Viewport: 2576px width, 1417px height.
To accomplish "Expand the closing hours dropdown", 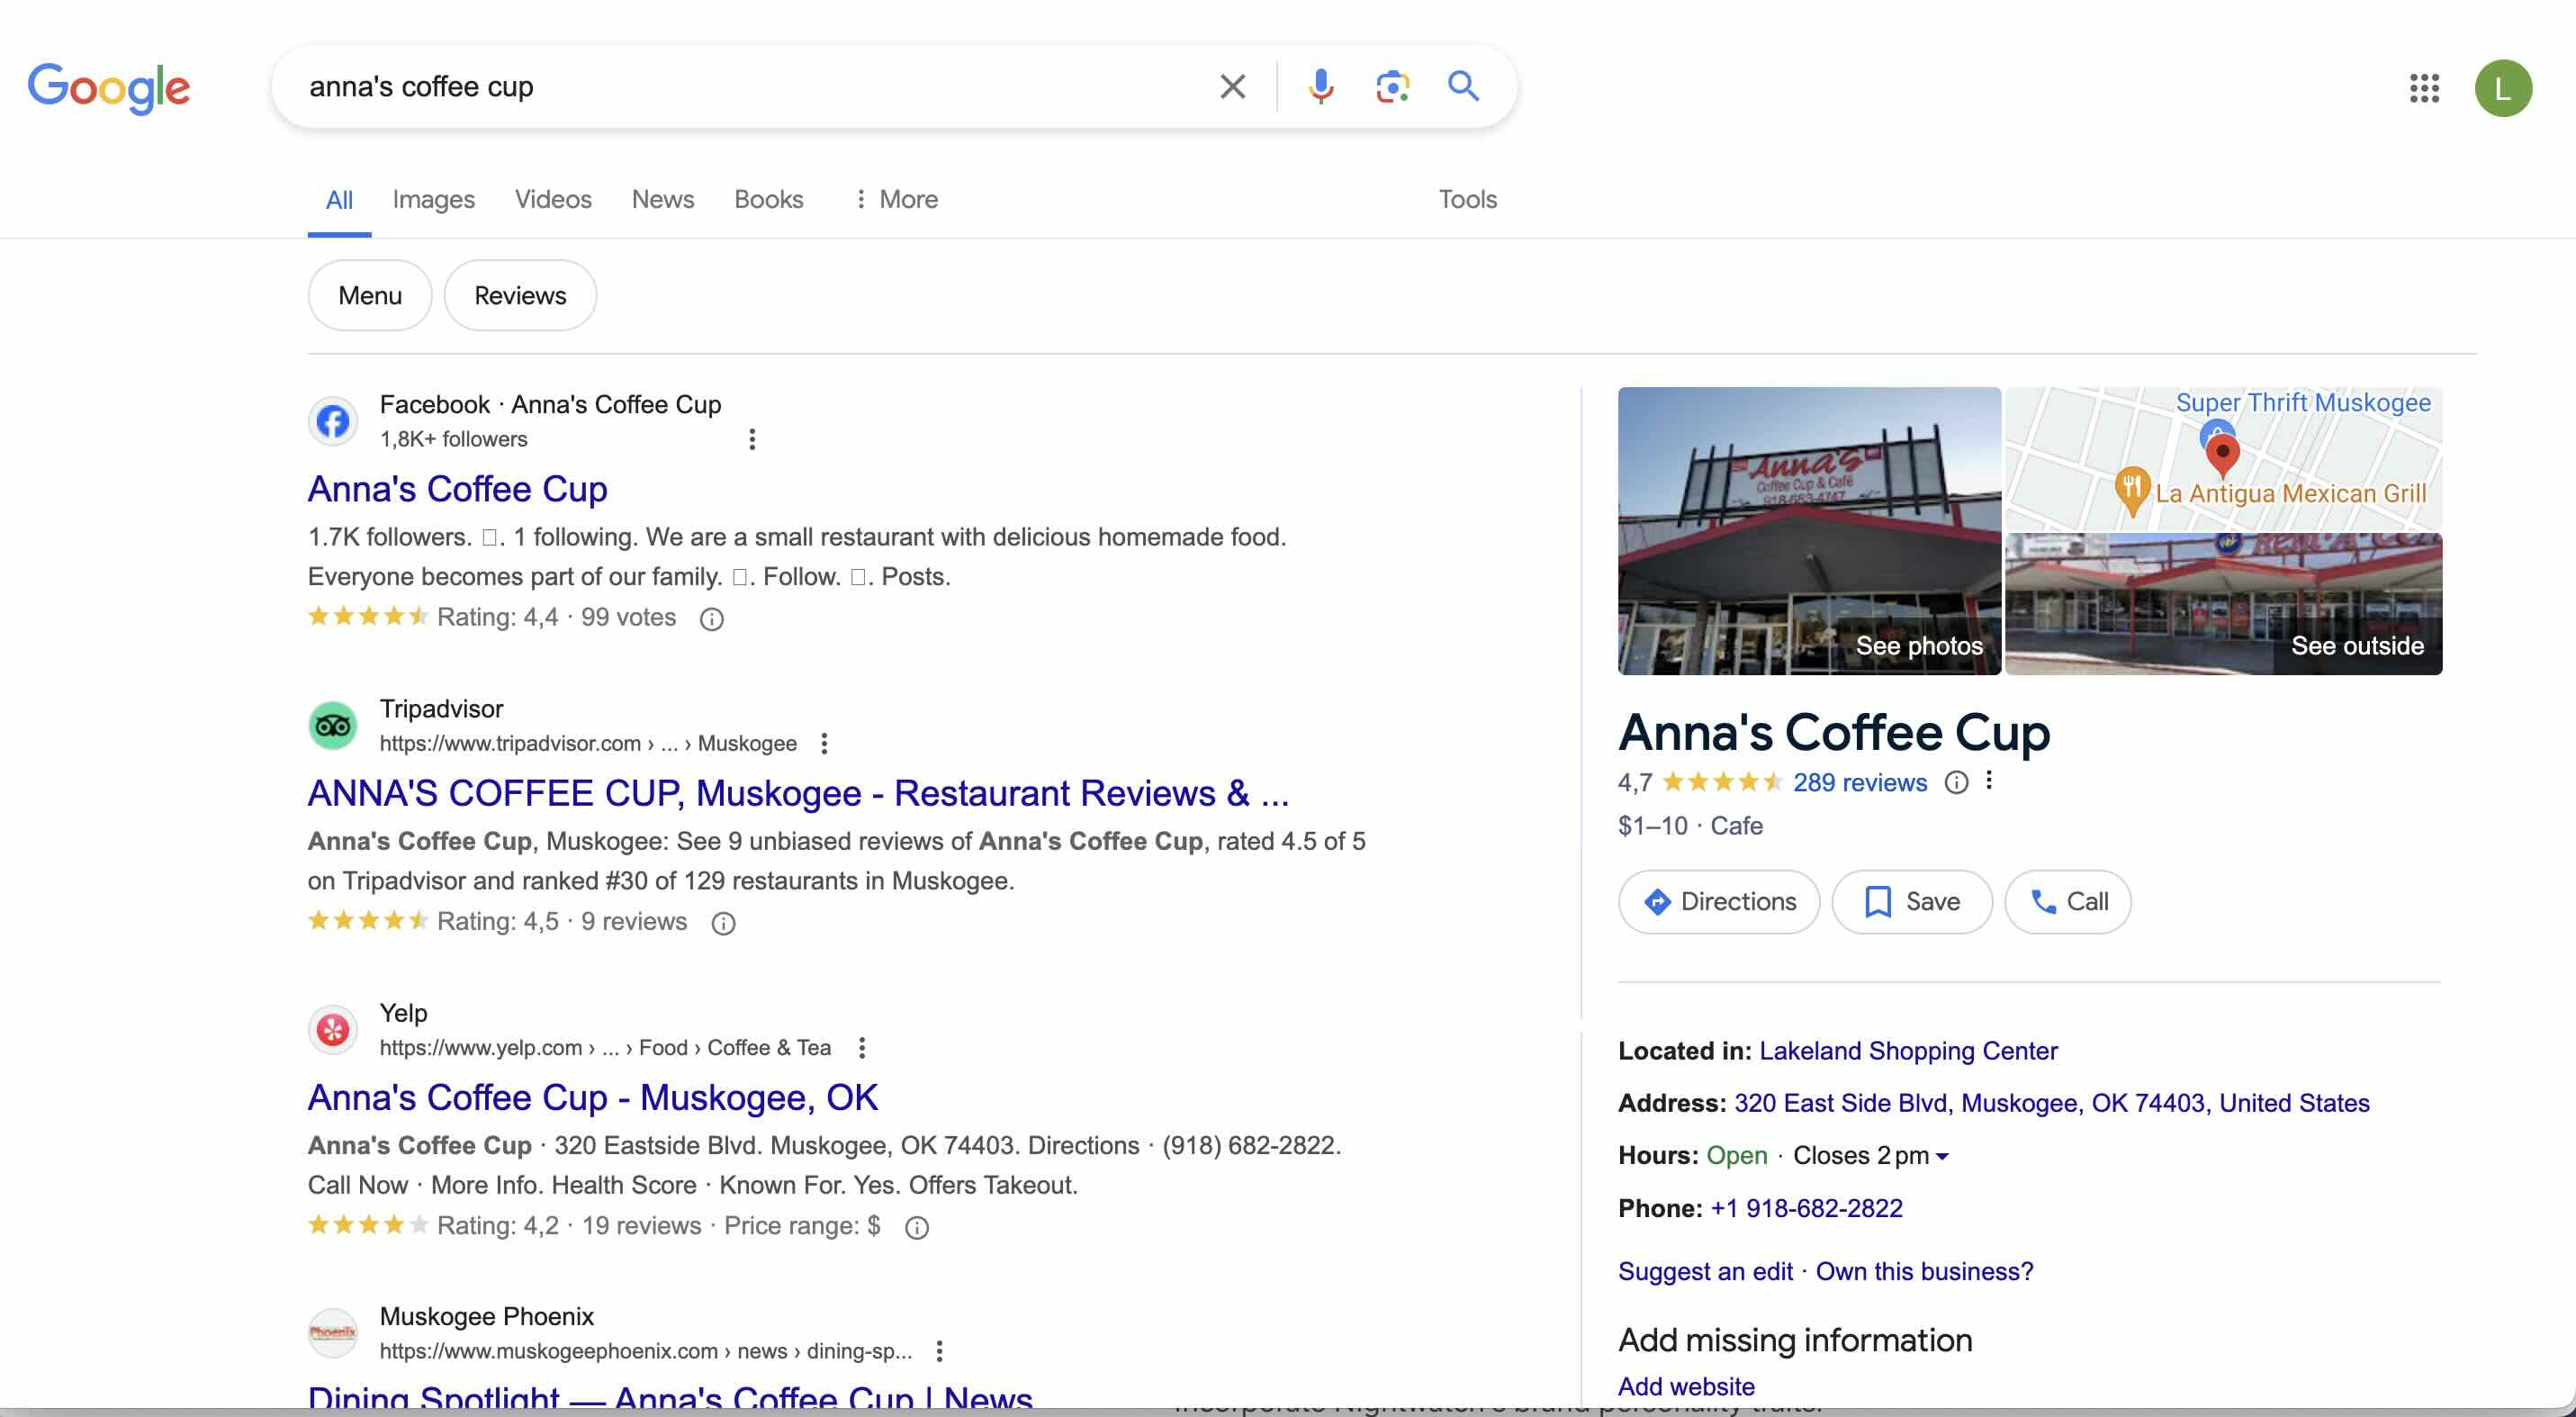I will click(1941, 1156).
